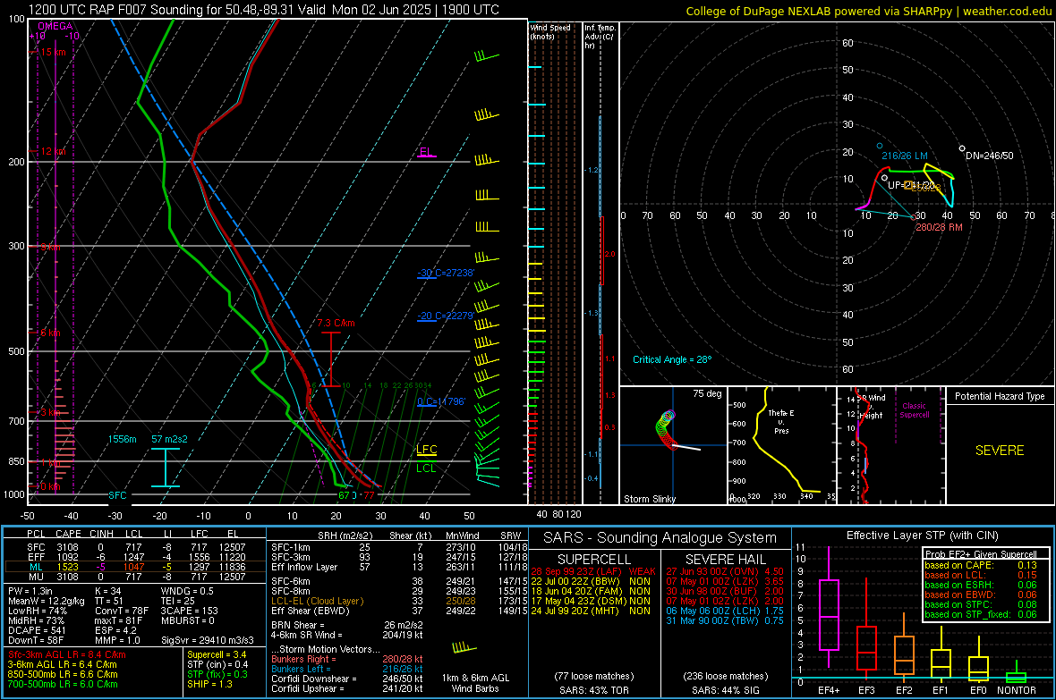Click the SARS: 43% TOR result

[594, 690]
